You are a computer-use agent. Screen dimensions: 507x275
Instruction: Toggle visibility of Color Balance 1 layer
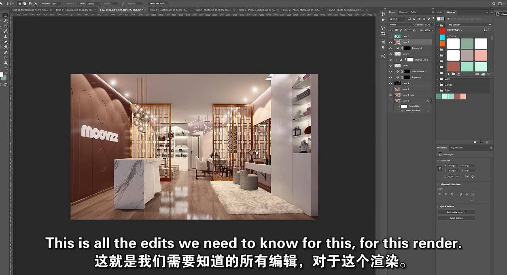tap(390, 72)
